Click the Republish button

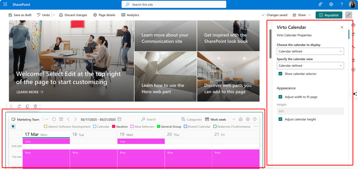pos(329,15)
